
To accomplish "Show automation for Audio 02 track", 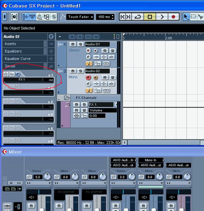I will [x=59, y=92].
